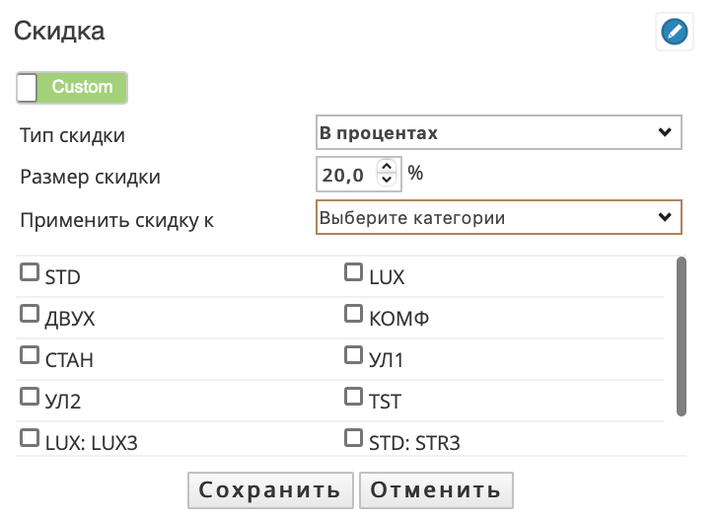Toggle the Custom switch off

click(x=72, y=87)
